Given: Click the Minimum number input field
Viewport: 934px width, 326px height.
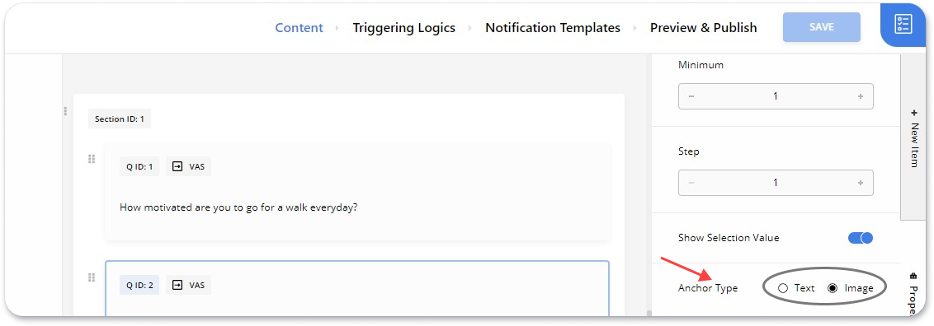Looking at the screenshot, I should click(x=776, y=96).
